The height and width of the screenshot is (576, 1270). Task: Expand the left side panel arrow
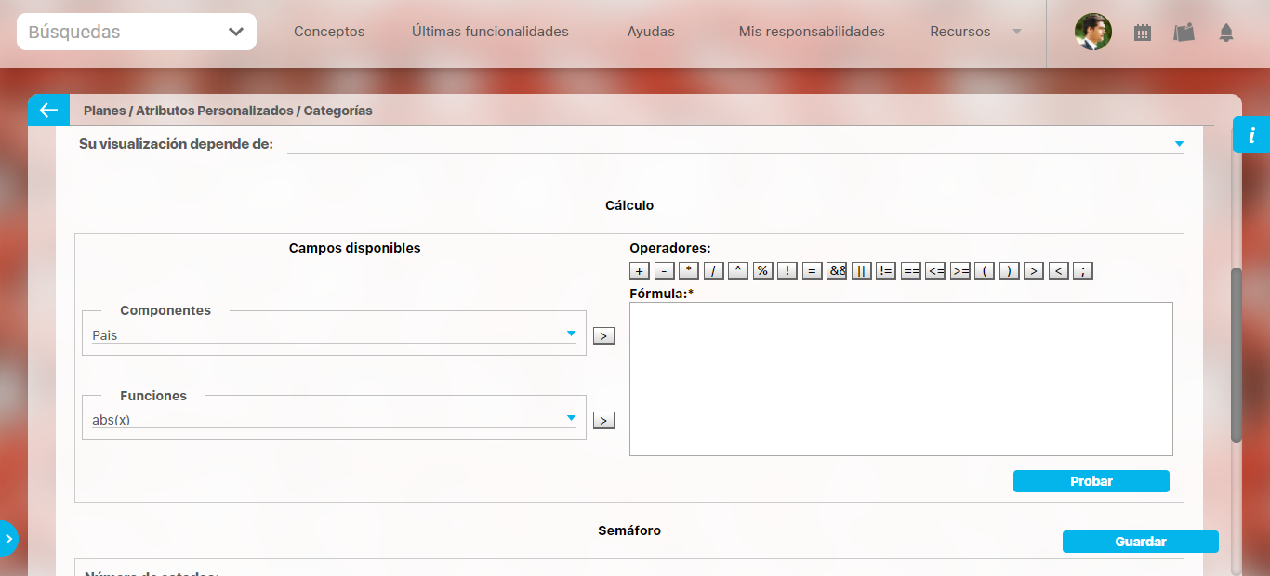click(x=8, y=539)
